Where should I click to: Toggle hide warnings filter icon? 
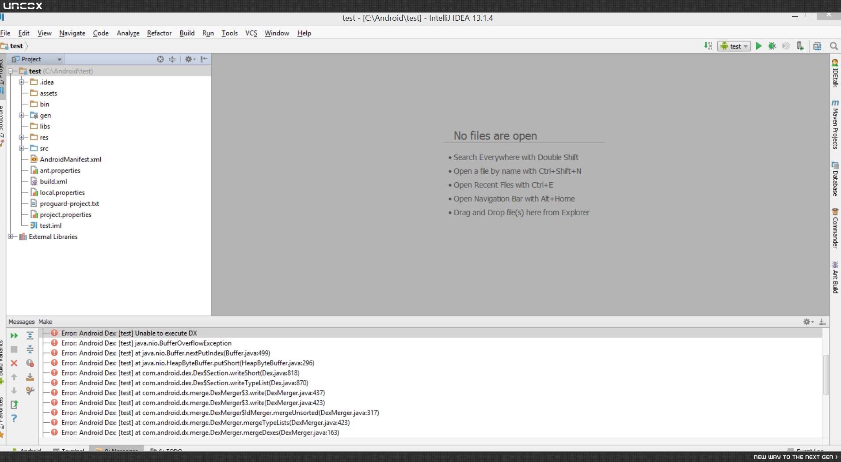30,363
